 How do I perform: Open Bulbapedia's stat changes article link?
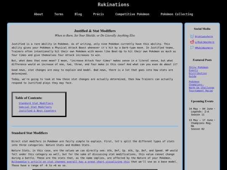click(71, 162)
